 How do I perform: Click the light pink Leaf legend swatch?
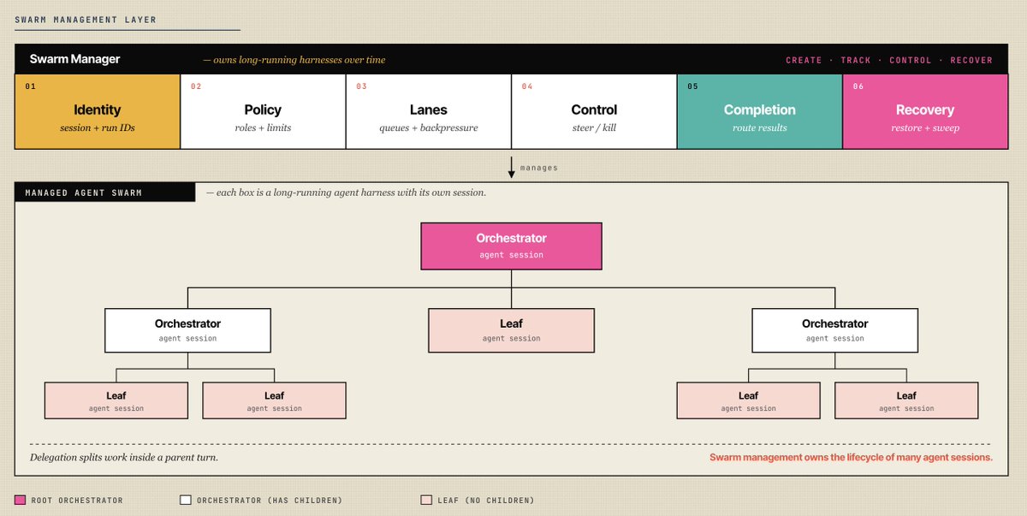tap(426, 500)
